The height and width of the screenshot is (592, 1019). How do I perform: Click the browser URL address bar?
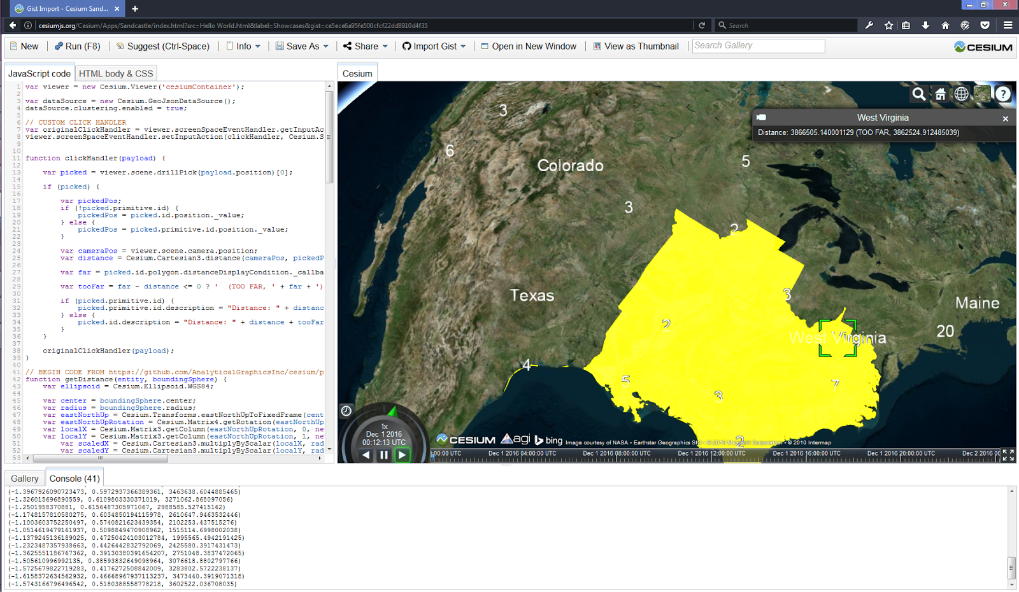363,25
